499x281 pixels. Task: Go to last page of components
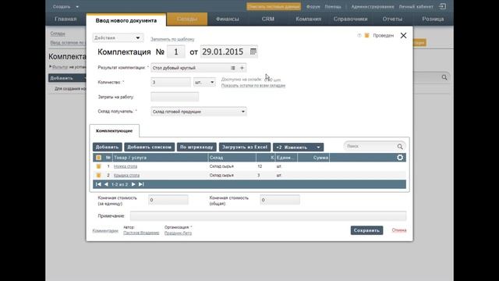tap(141, 184)
